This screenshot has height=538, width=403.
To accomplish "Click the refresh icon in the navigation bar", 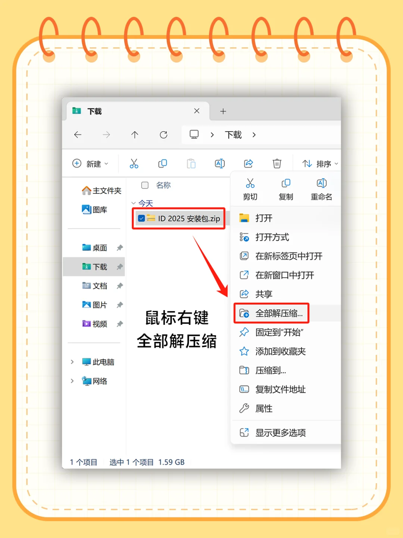I will pyautogui.click(x=163, y=135).
